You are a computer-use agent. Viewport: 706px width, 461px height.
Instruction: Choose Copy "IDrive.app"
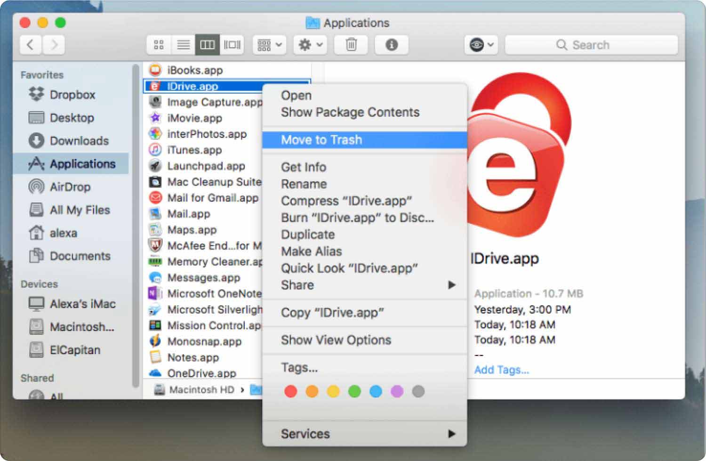365,313
